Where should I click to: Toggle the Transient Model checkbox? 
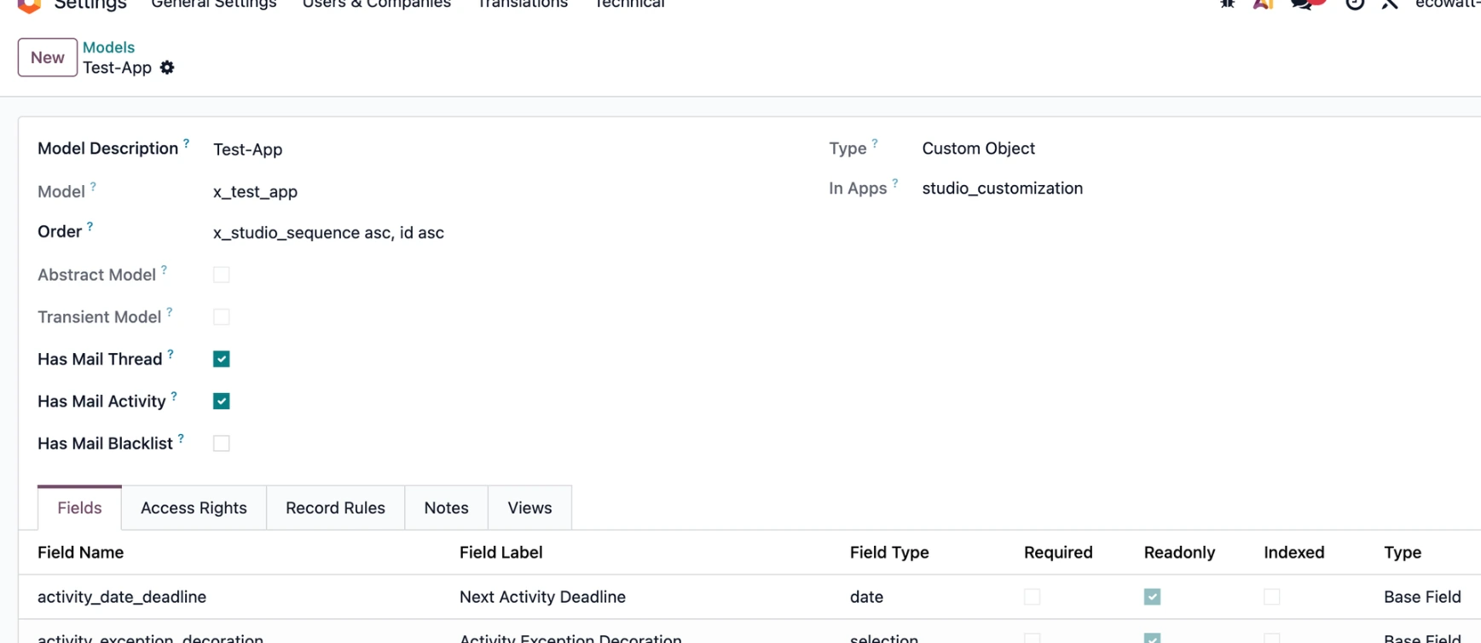coord(222,317)
